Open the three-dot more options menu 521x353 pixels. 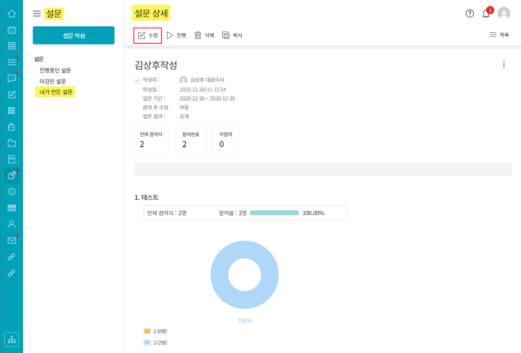pyautogui.click(x=504, y=64)
